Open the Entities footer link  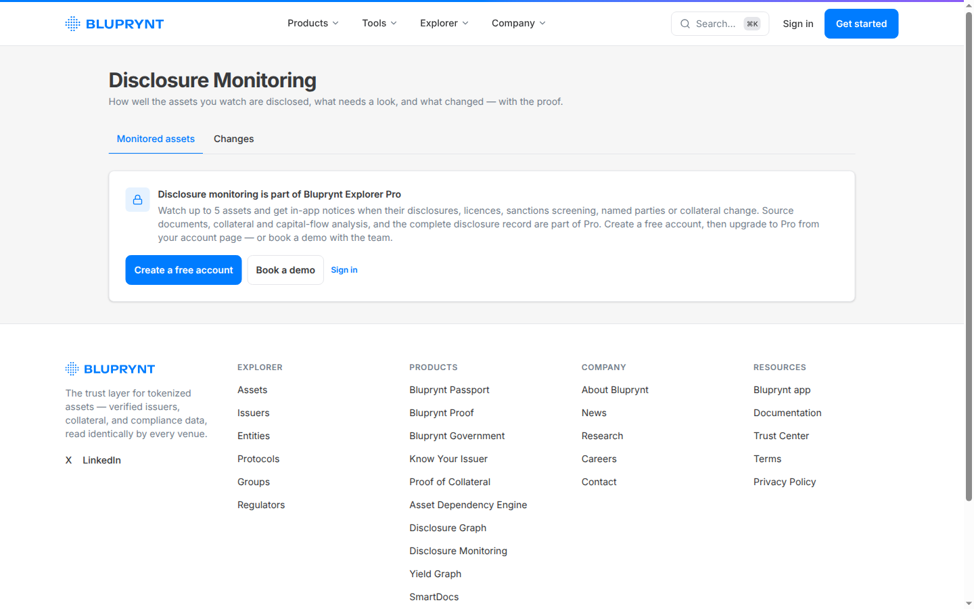pyautogui.click(x=254, y=436)
